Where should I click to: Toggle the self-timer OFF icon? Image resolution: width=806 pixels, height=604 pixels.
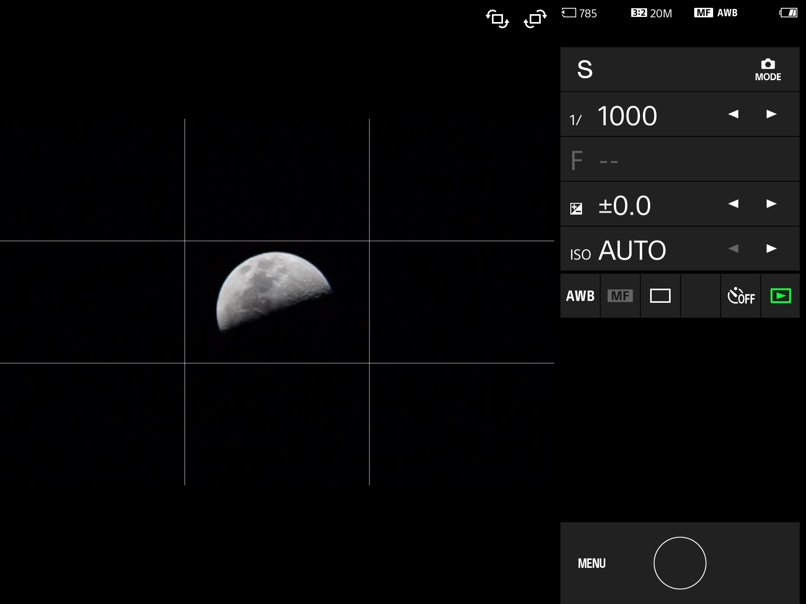pos(741,296)
